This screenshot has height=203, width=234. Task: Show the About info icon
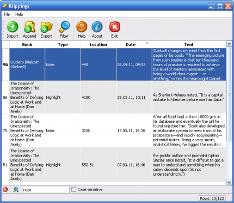(x=97, y=27)
